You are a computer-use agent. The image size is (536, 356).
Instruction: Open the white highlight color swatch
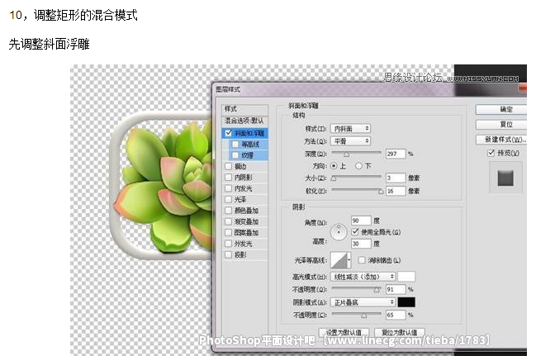click(407, 277)
